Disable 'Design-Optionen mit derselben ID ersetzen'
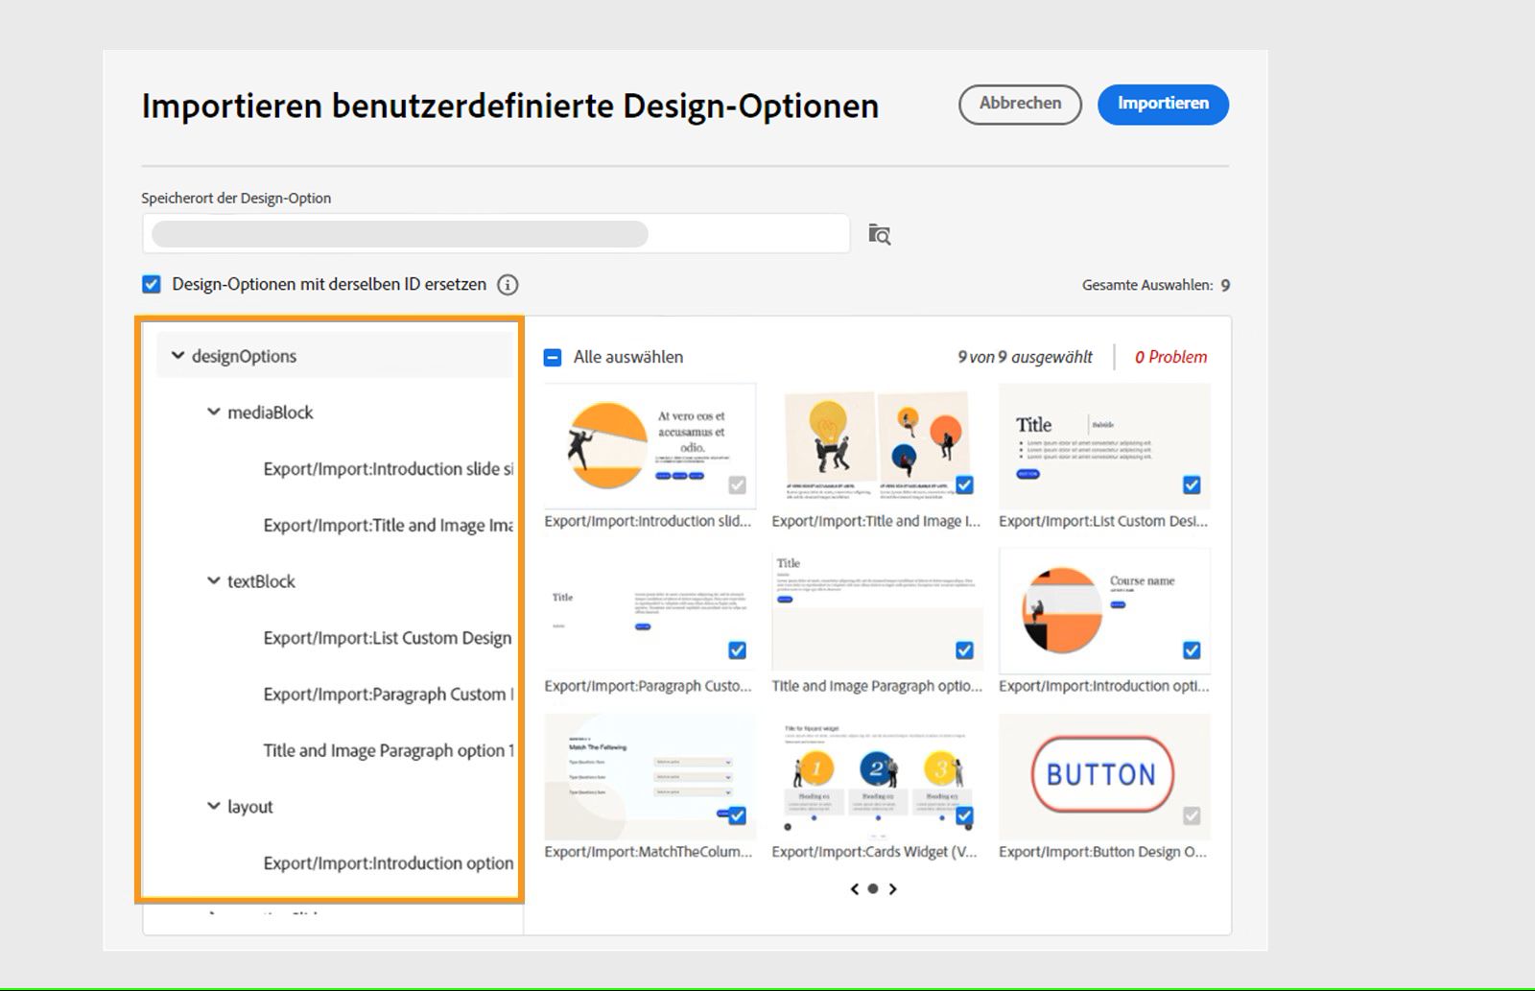Image resolution: width=1535 pixels, height=991 pixels. (151, 283)
